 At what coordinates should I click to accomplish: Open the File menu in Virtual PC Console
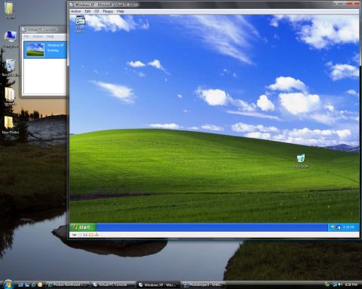click(x=26, y=36)
